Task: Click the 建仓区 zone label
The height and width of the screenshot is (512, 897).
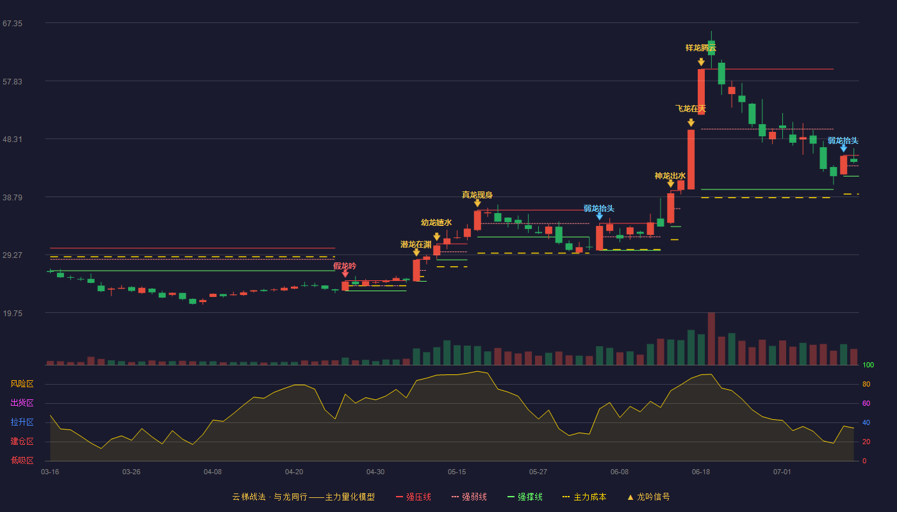Action: point(22,442)
